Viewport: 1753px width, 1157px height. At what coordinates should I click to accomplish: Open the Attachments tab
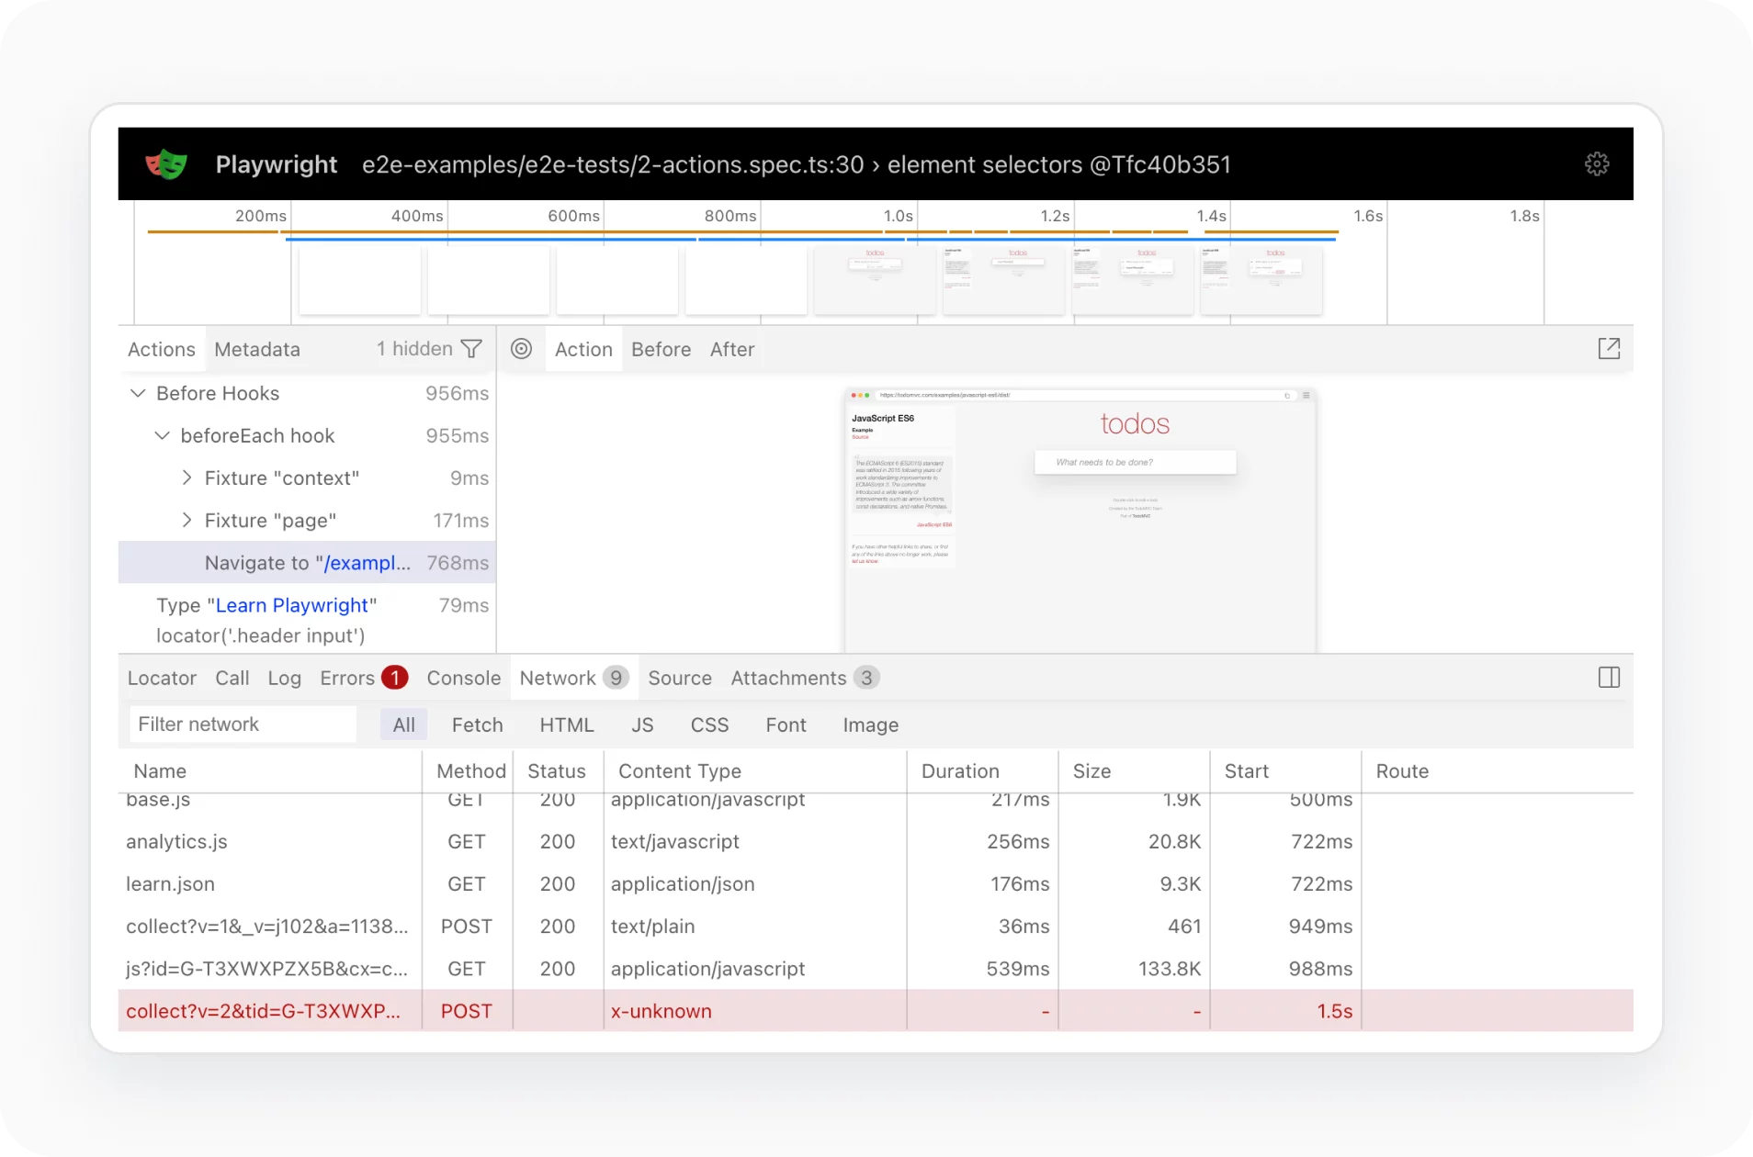click(805, 678)
